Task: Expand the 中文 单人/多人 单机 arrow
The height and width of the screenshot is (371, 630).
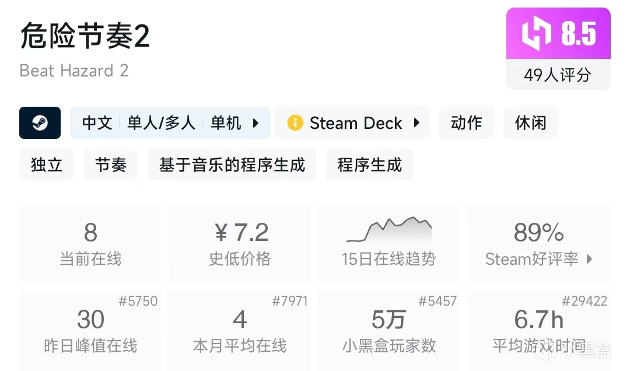Action: pyautogui.click(x=256, y=123)
